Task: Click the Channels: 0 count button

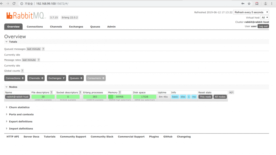Action: (36, 78)
